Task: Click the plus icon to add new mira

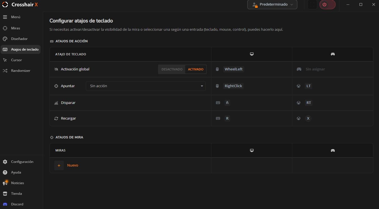Action: pos(59,165)
